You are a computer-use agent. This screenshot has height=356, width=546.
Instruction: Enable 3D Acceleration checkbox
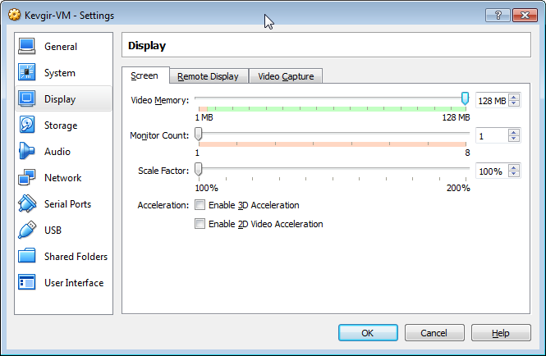click(x=200, y=205)
